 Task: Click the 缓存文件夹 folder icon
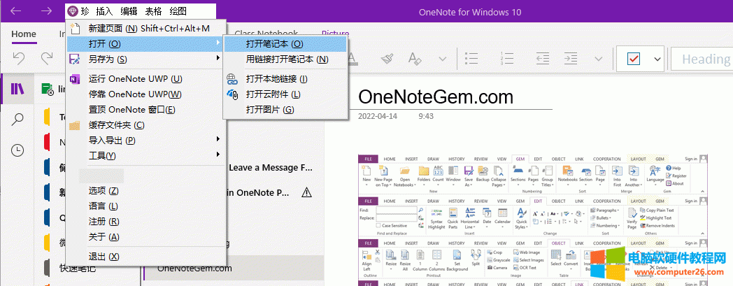(x=74, y=124)
